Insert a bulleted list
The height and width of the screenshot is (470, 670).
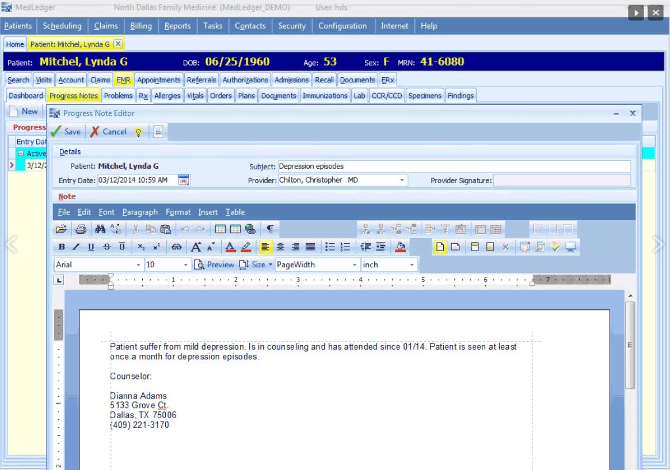click(x=330, y=247)
